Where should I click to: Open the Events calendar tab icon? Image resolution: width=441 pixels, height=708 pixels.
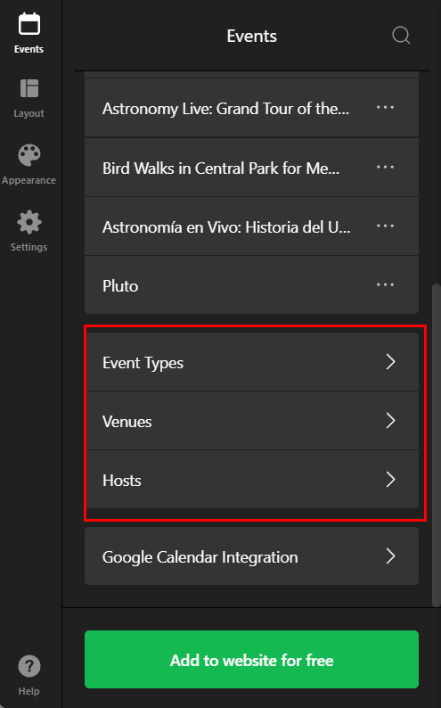click(29, 24)
